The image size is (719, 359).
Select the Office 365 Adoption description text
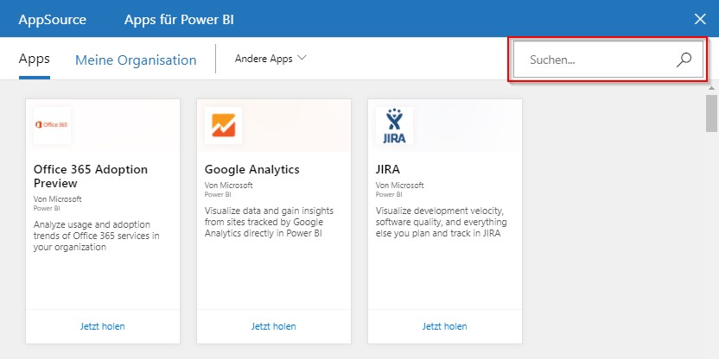(x=97, y=236)
